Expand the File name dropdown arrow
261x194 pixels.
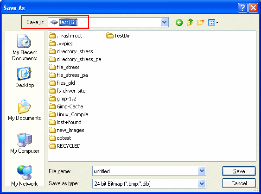pos(202,171)
